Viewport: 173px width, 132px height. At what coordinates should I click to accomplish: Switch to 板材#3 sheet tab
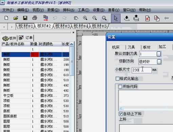(x=62, y=26)
